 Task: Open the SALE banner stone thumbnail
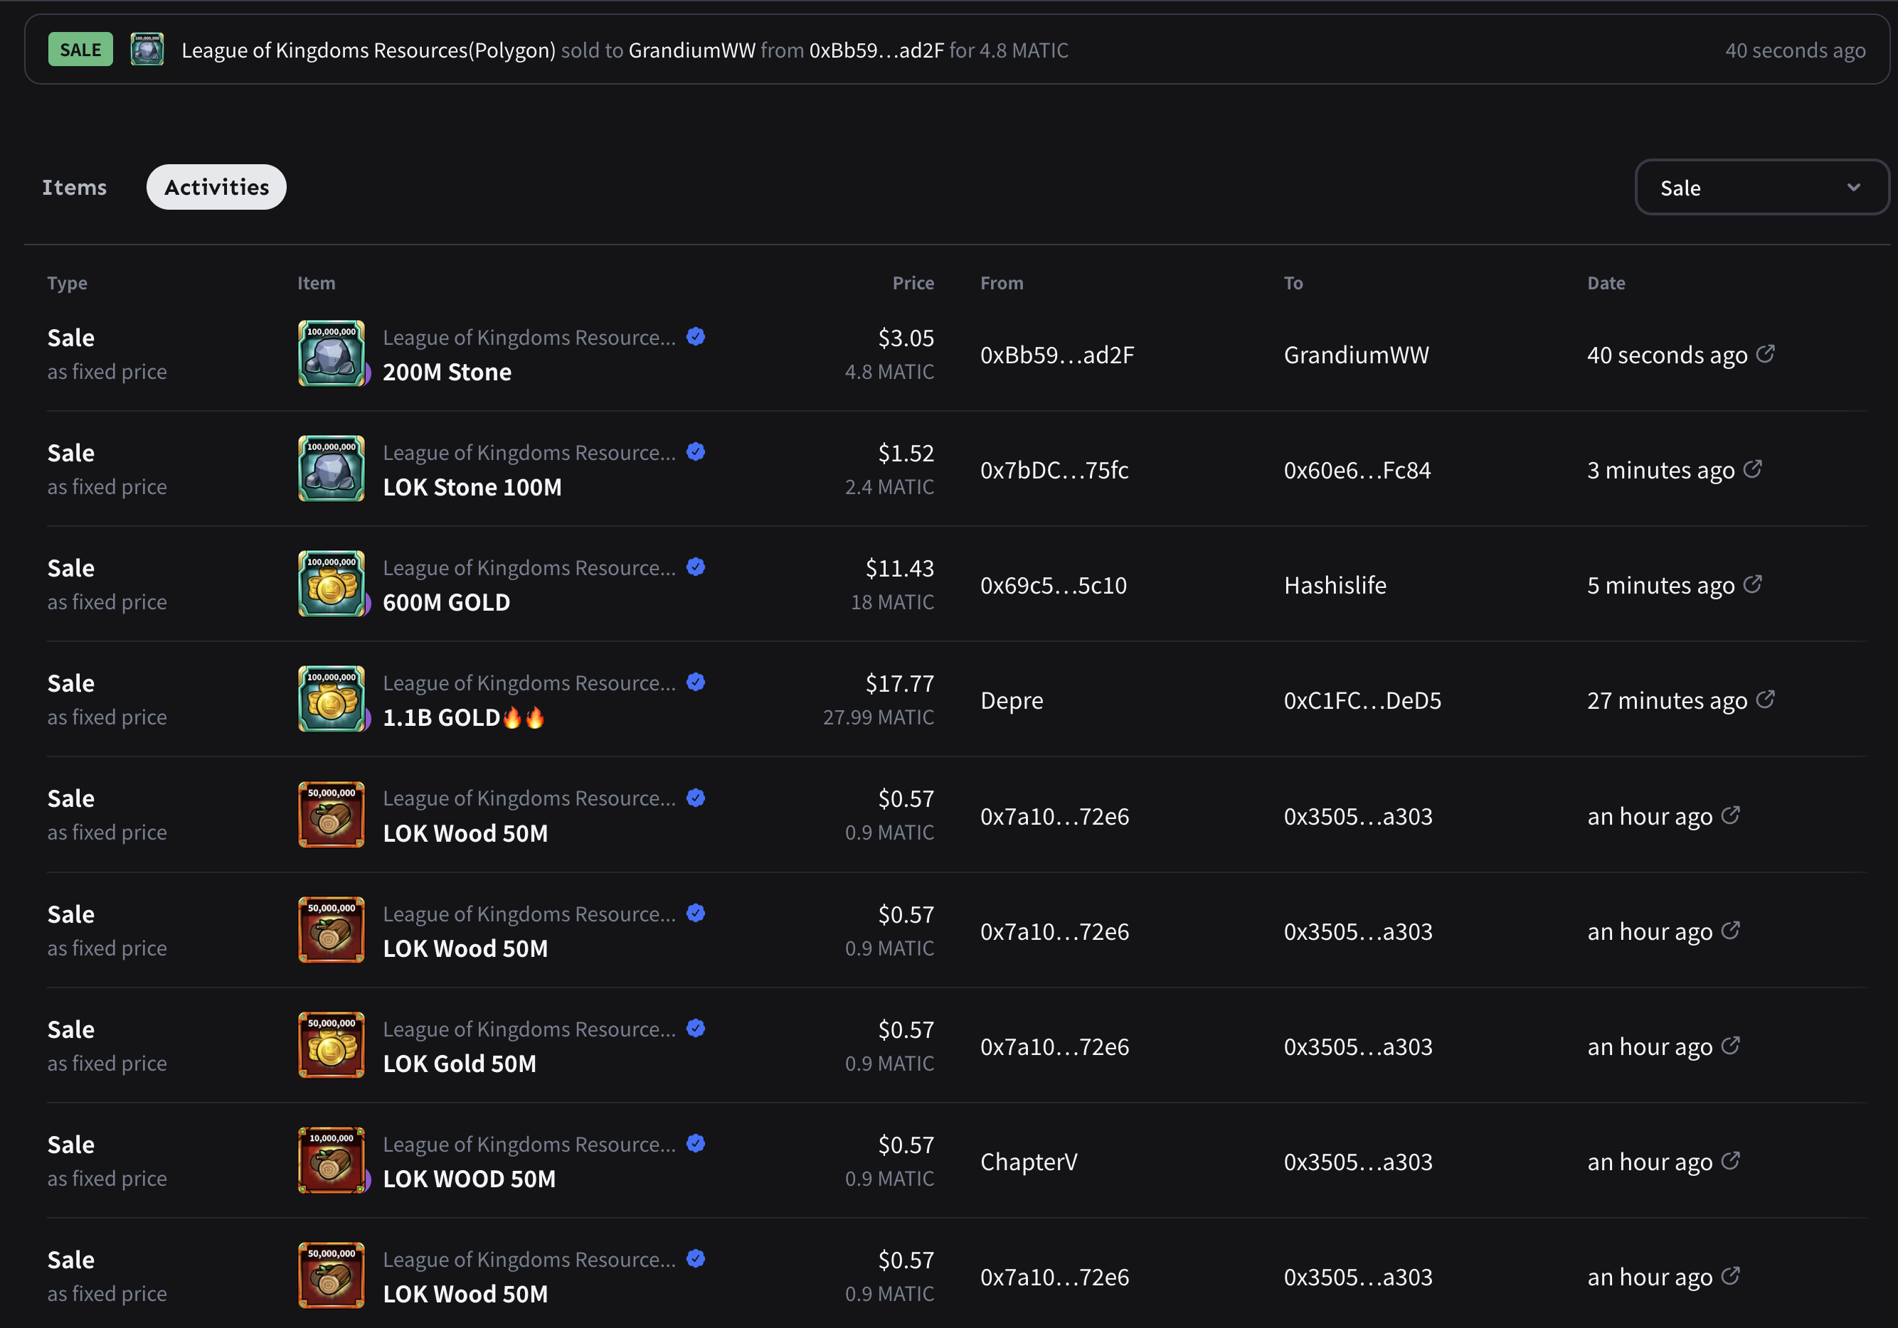click(147, 50)
